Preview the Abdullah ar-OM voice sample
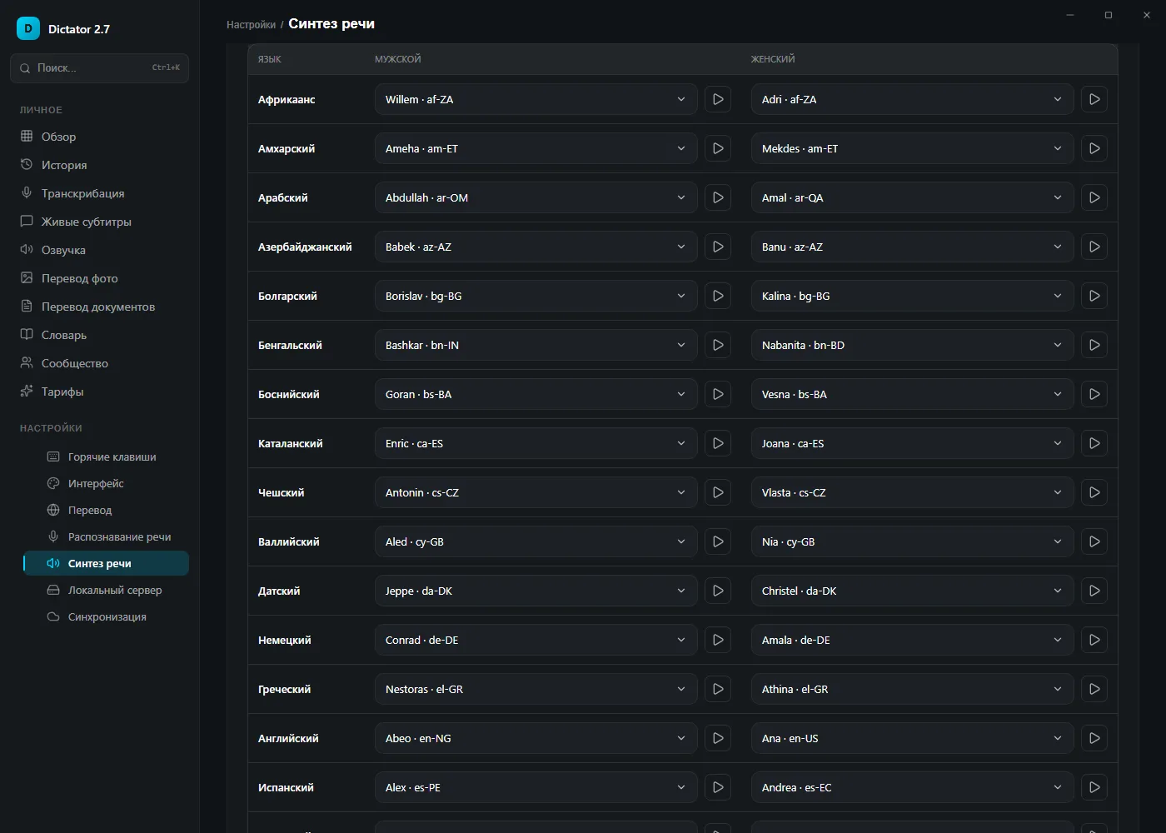This screenshot has height=833, width=1166. point(718,197)
